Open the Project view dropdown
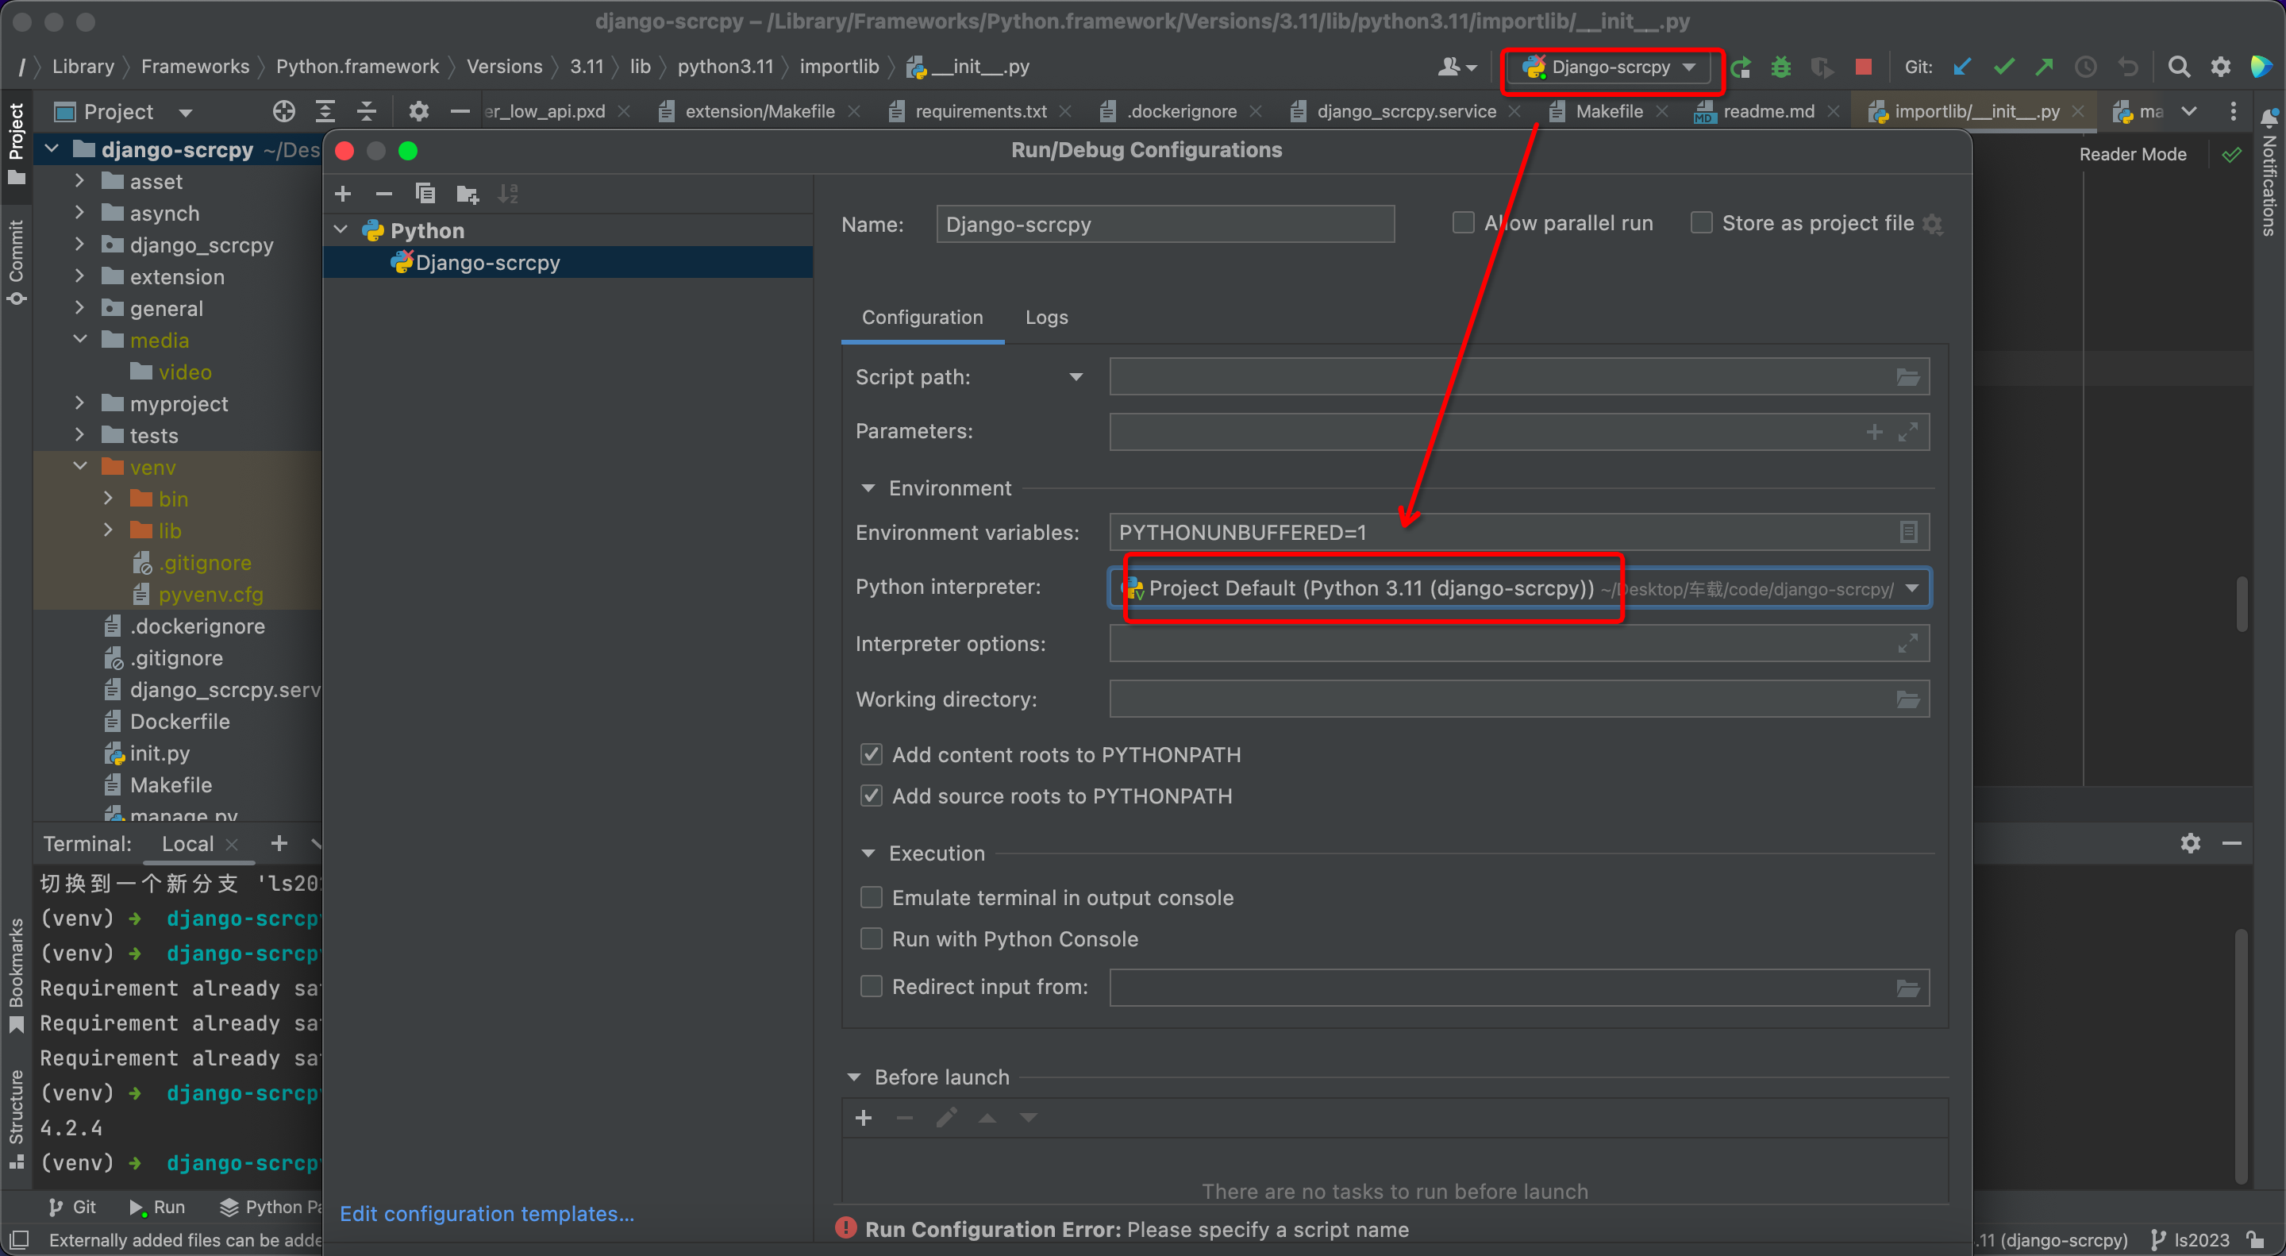2286x1256 pixels. [186, 113]
